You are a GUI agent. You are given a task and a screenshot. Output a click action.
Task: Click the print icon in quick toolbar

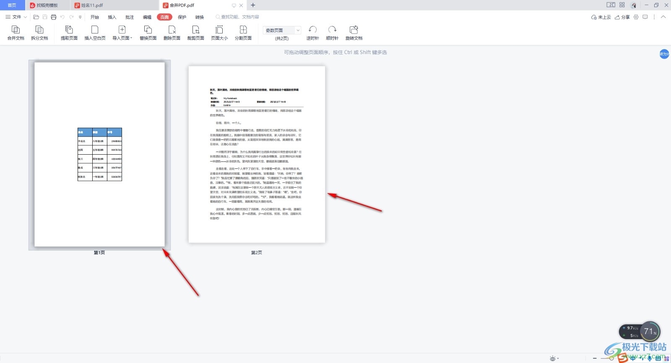53,17
